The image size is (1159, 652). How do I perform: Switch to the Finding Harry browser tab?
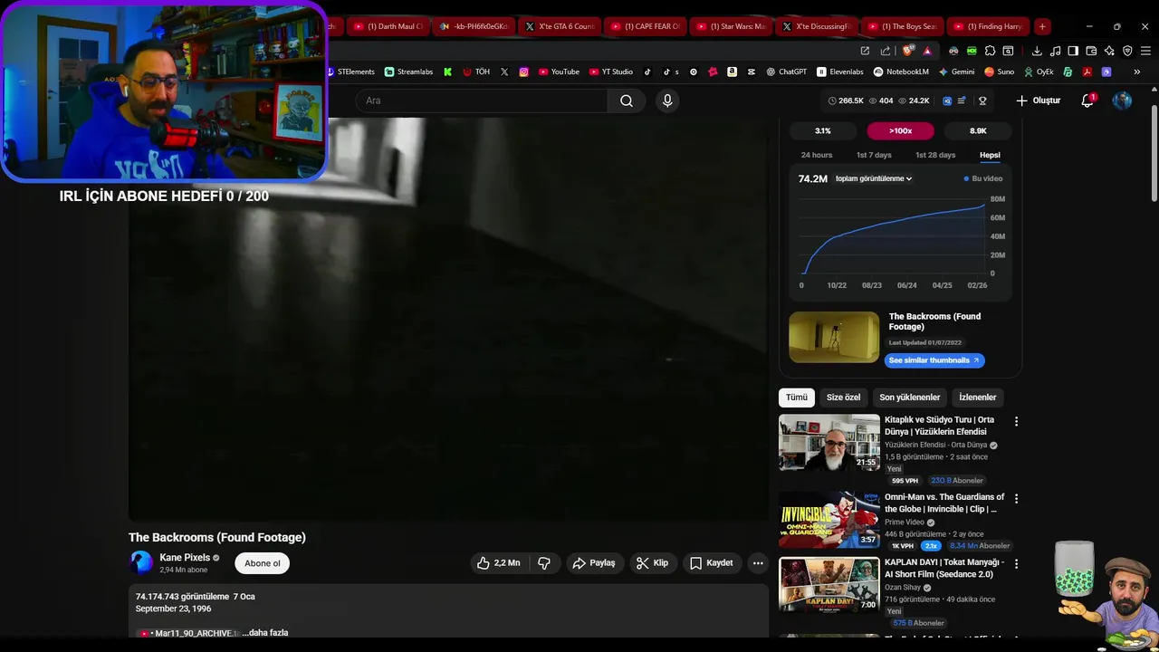point(988,26)
